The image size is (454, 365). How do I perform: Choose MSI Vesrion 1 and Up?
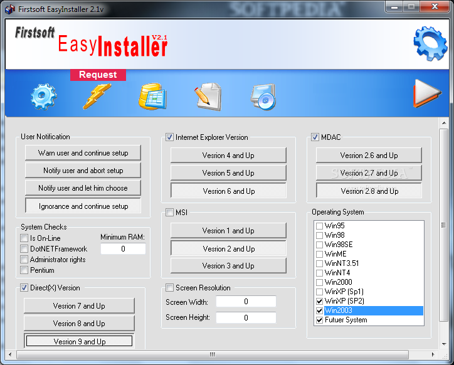228,231
